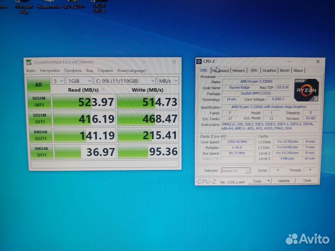Open the 1GiB test size dropdown
This screenshot has width=335, height=251.
pyautogui.click(x=79, y=81)
